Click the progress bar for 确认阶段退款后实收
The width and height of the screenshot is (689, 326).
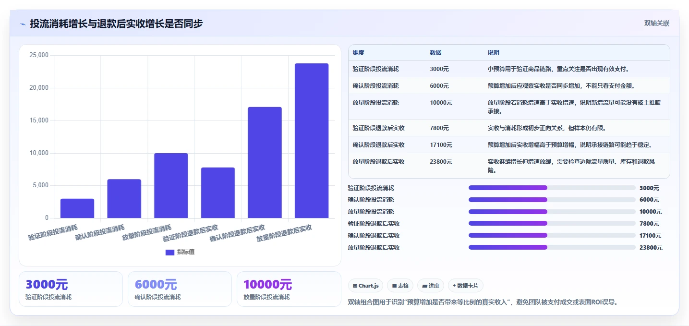(x=552, y=235)
